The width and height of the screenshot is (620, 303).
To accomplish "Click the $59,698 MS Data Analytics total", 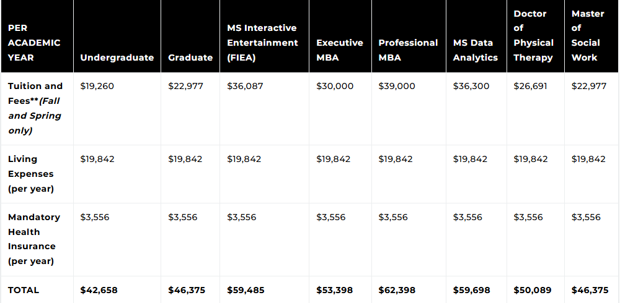I will [x=471, y=290].
